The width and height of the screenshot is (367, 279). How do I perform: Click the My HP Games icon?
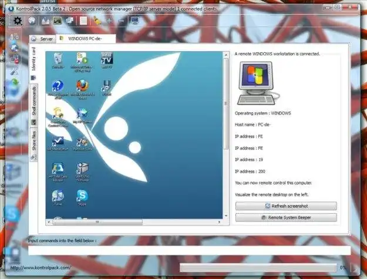[x=82, y=113]
